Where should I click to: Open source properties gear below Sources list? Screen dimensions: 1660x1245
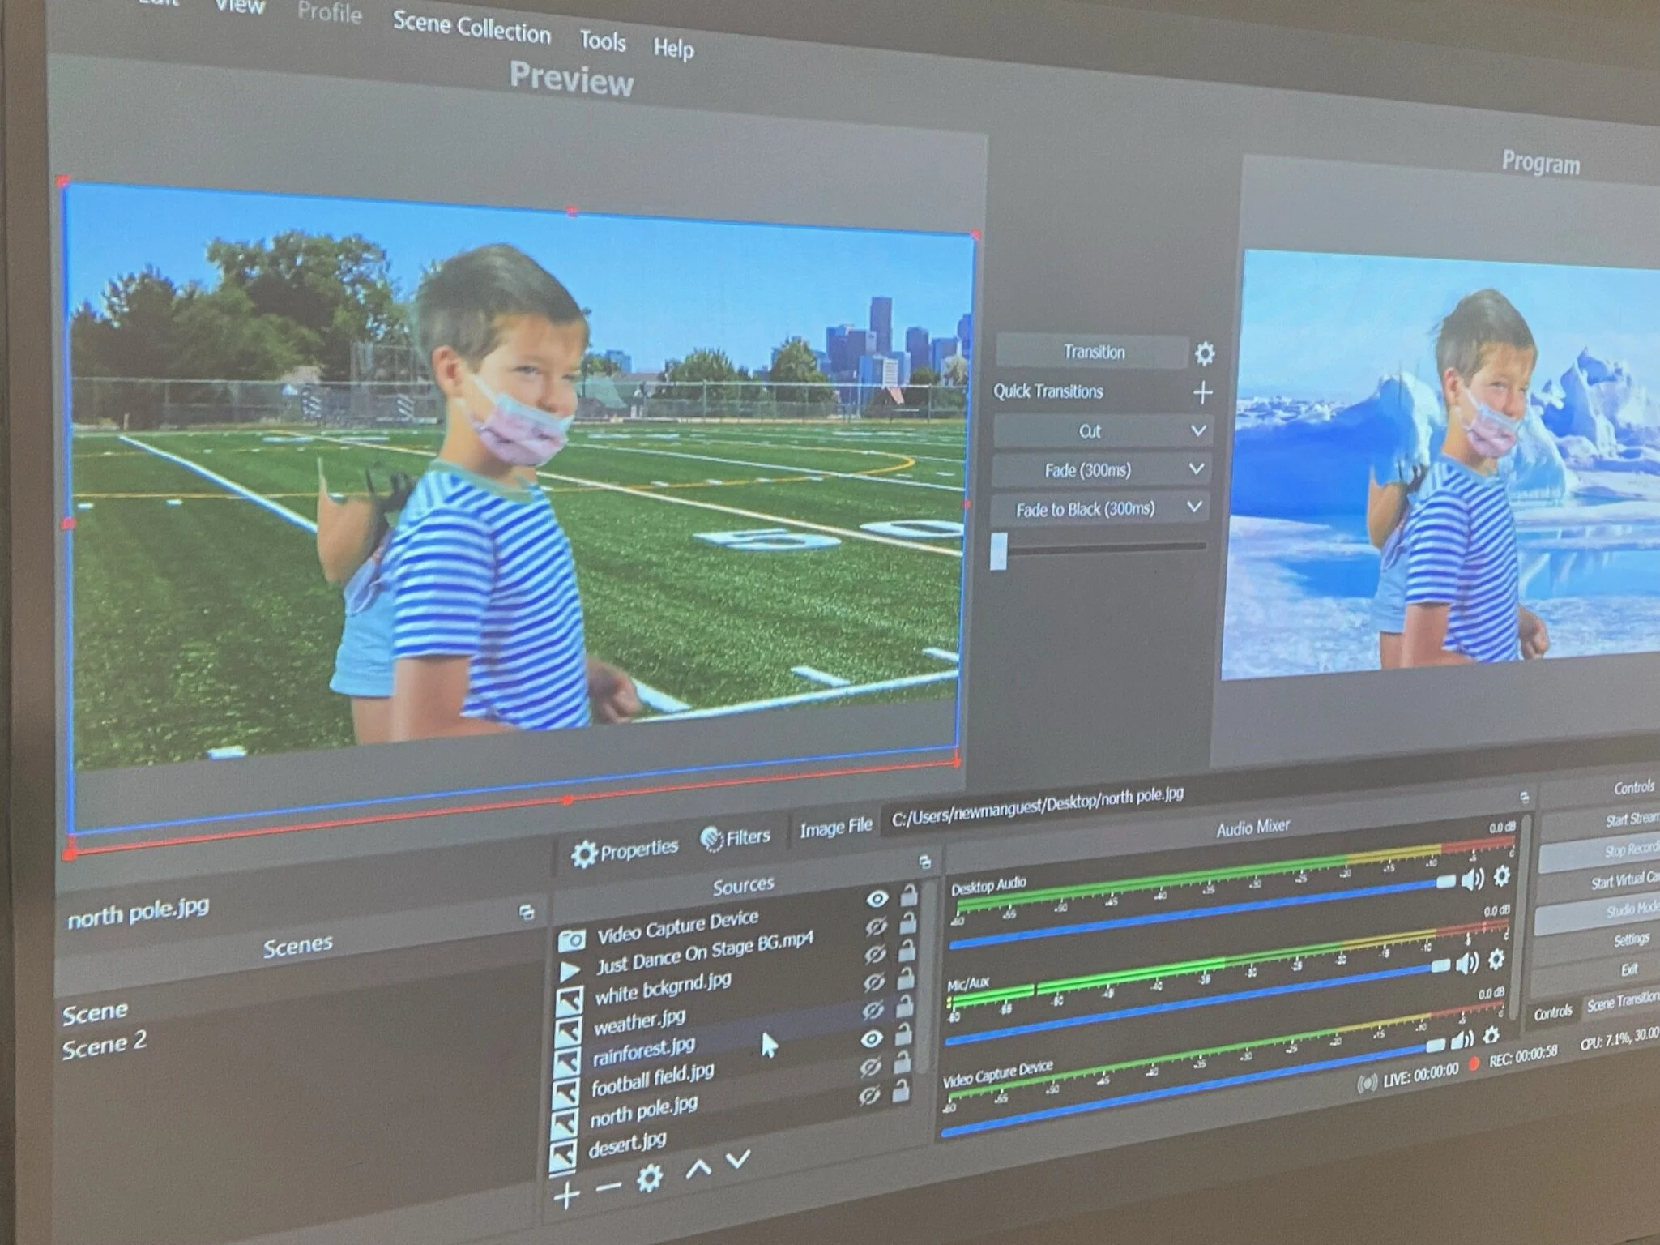tap(649, 1178)
